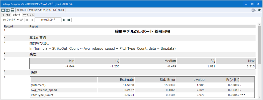Expand the new window dropdown arrow
Image resolution: width=263 pixels, height=100 pixels.
click(x=256, y=10)
